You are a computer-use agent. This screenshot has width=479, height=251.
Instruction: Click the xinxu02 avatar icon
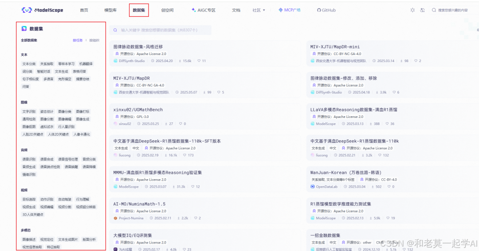pos(115,124)
